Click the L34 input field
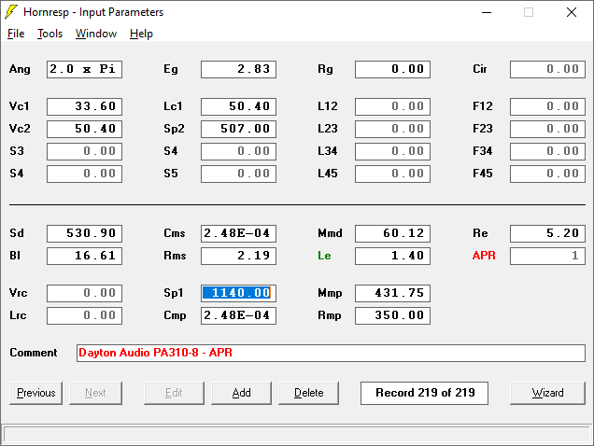 (393, 151)
